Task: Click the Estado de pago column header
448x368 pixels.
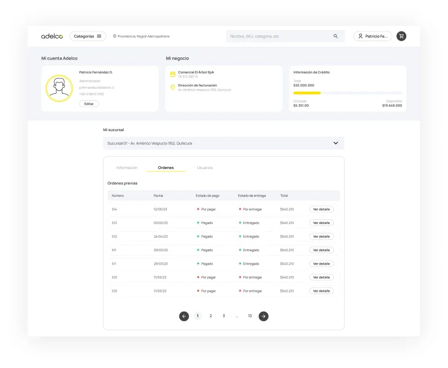Action: tap(208, 196)
